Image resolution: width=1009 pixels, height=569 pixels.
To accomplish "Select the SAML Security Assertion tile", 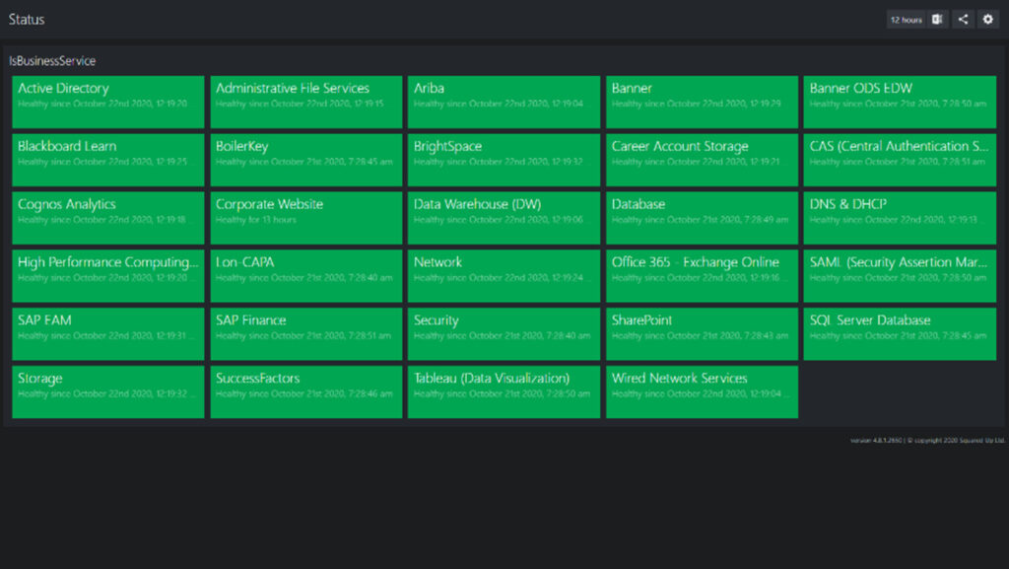I will coord(900,275).
